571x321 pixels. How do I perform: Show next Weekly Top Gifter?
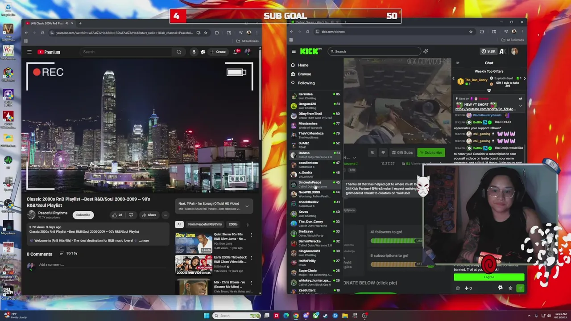point(524,78)
